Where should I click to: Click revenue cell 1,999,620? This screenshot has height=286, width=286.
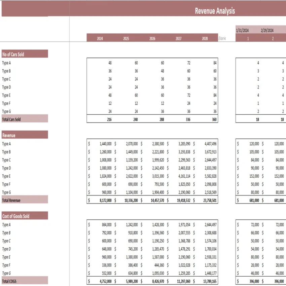tap(158, 160)
